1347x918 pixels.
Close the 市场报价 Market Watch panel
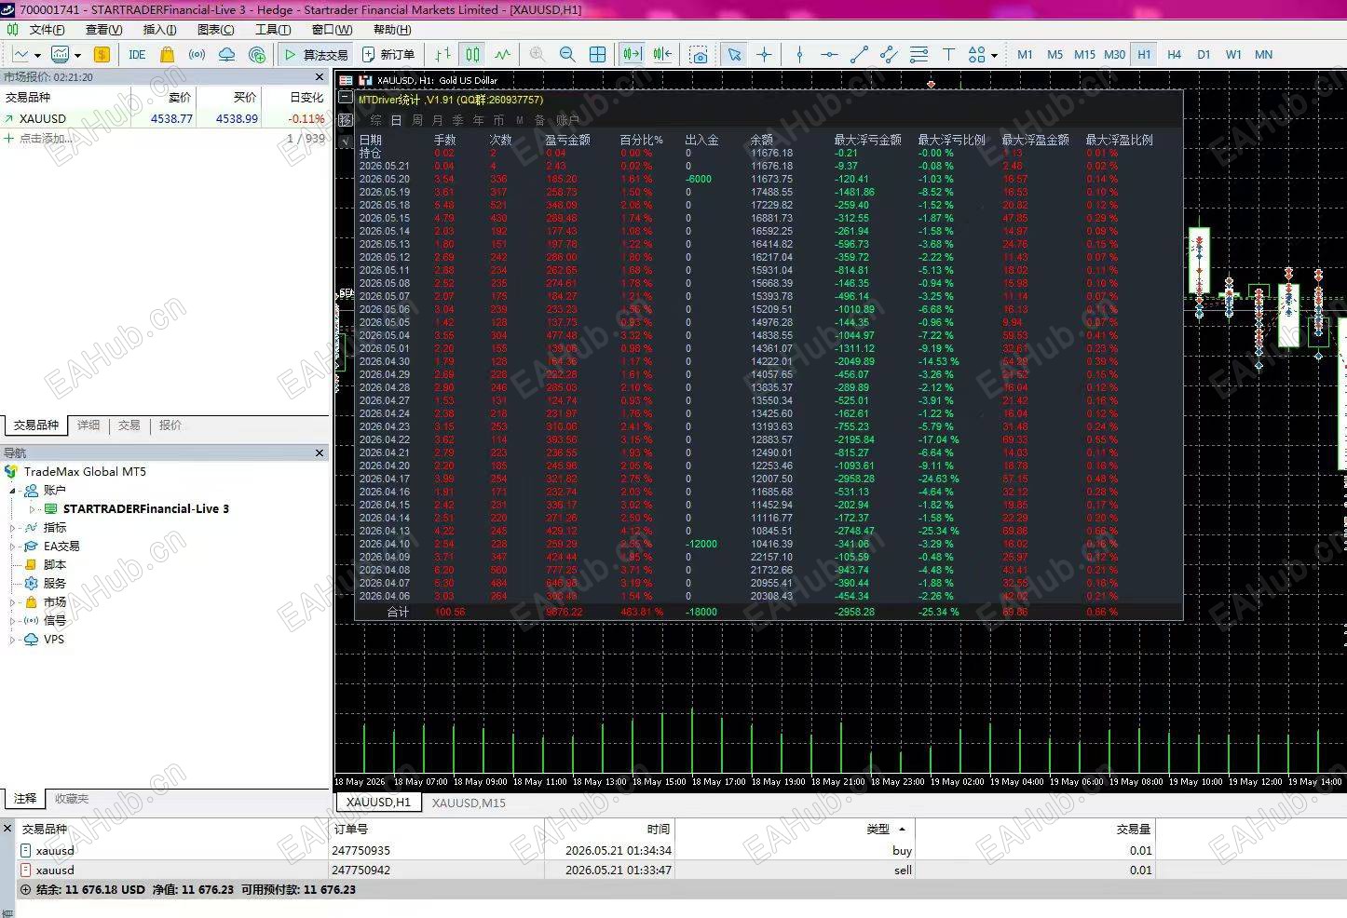(320, 77)
